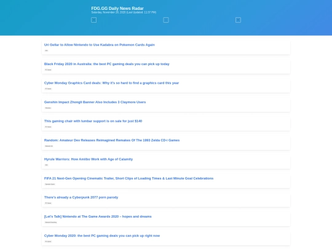Image resolution: width=332 pixels, height=249 pixels.
Task: Click the source tag under the Hyrule Warriors headline
Action: pos(46,165)
